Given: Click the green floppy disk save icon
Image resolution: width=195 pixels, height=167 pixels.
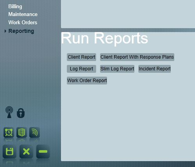Looking at the screenshot, I should 10,151.
